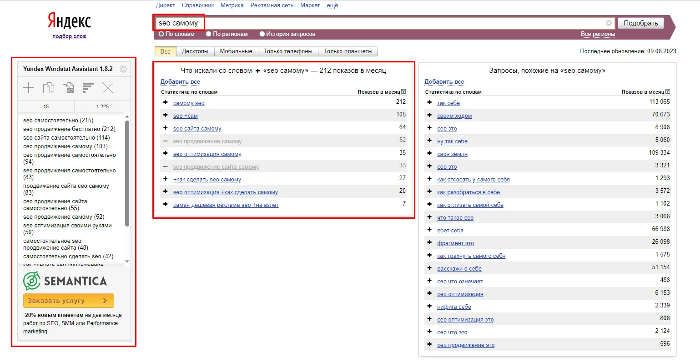Click 'Заказать услугу' orange button
Screen dimensions: 700x362
pyautogui.click(x=69, y=301)
